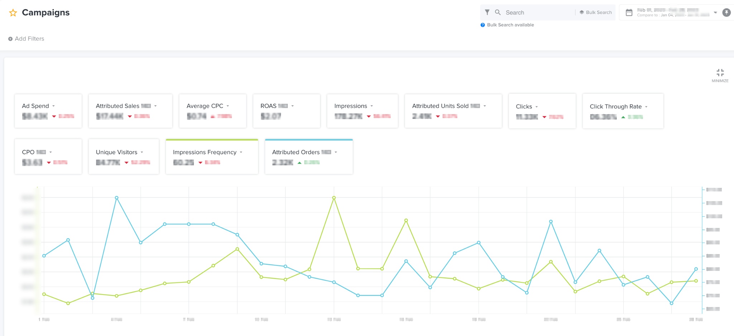This screenshot has width=734, height=336.
Task: Click the highest green line peak point
Action: point(334,198)
